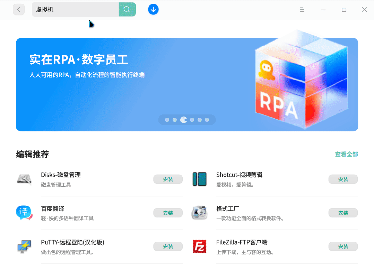The width and height of the screenshot is (374, 269).
Task: Go back using the back arrow button
Action: (x=19, y=10)
